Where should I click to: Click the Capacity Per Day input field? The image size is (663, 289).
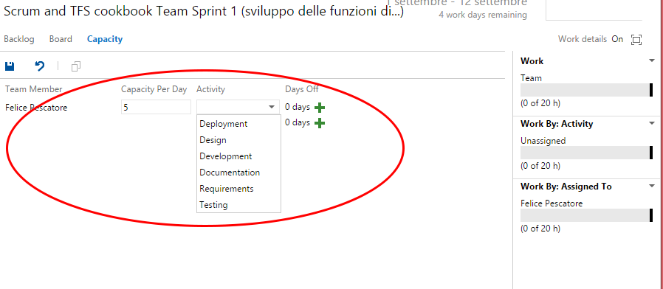pos(156,108)
